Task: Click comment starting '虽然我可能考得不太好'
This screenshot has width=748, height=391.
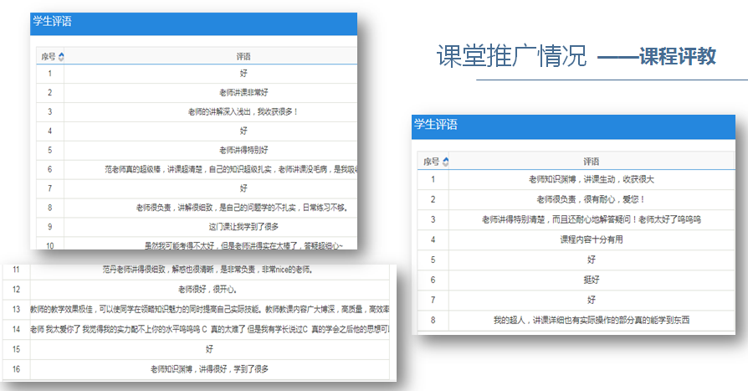Action: [x=243, y=246]
